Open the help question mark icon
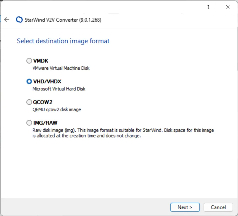The width and height of the screenshot is (238, 216). pyautogui.click(x=208, y=7)
